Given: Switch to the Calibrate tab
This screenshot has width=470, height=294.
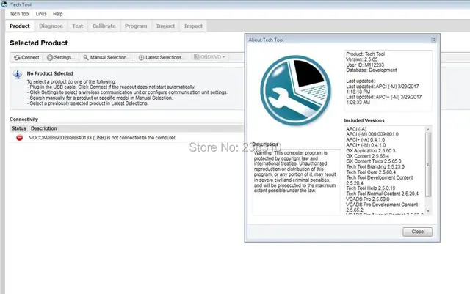Looking at the screenshot, I should [x=104, y=26].
